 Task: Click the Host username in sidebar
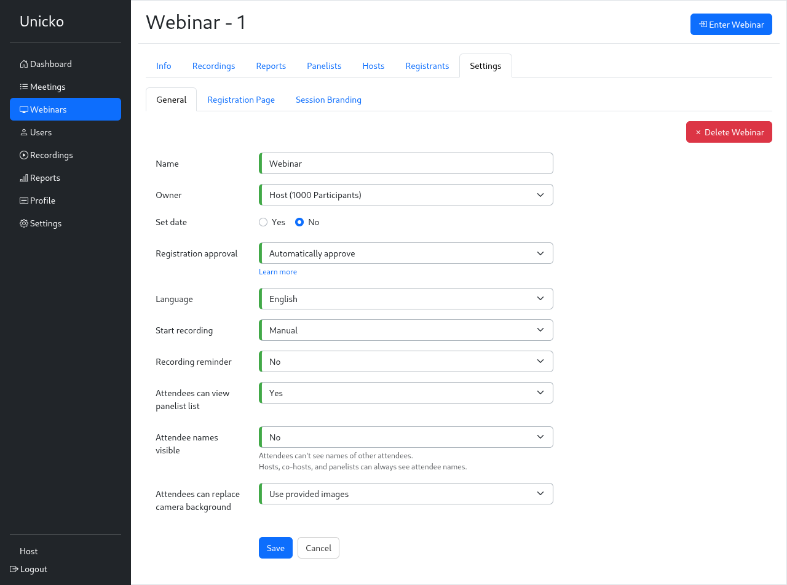[29, 551]
